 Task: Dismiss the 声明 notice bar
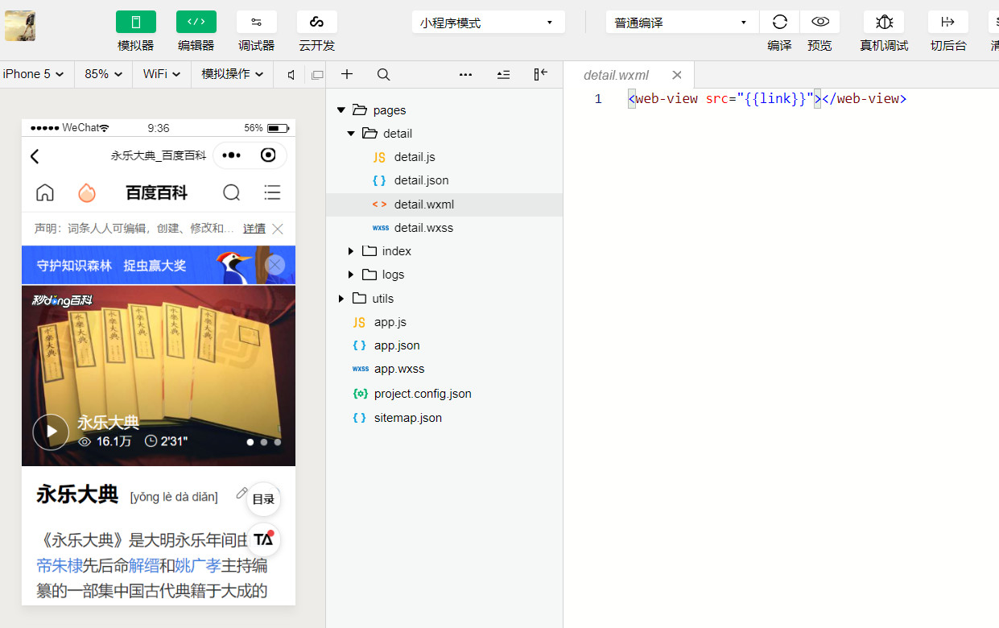[278, 229]
